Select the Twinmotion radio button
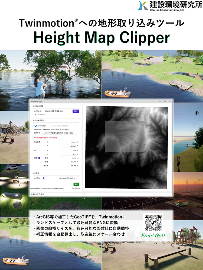The height and width of the screenshot is (270, 203). click(x=35, y=126)
